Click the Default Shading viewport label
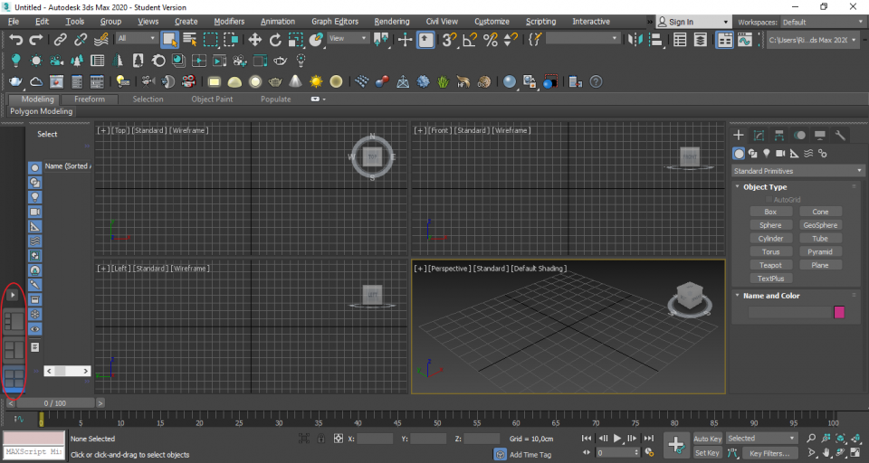 coord(539,268)
